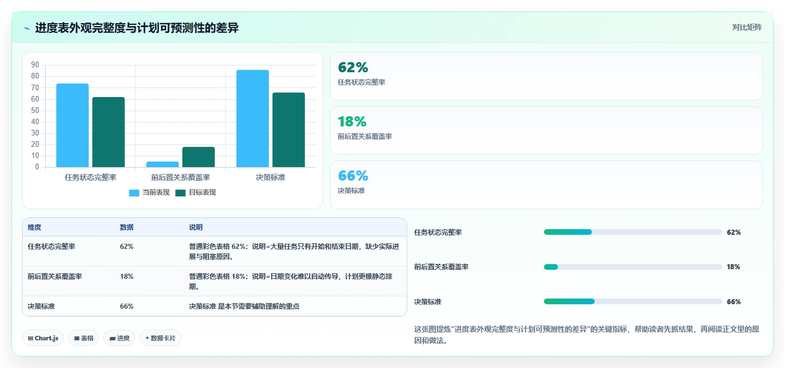Viewport: 785px width, 368px height.
Task: Click the 数据卡片 tag chip
Action: click(160, 338)
